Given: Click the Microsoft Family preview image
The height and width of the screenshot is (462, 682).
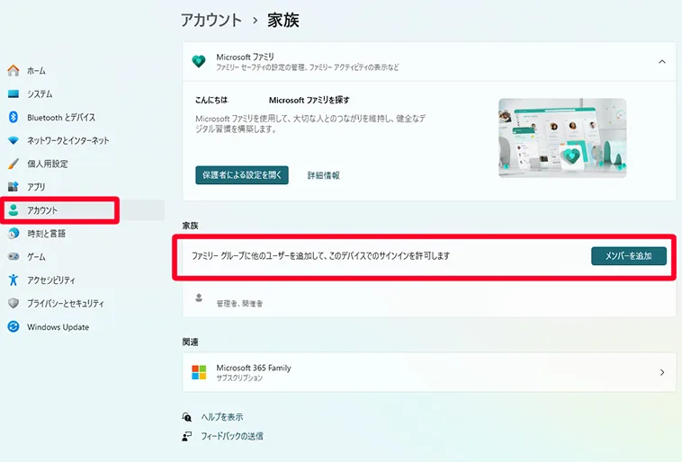Looking at the screenshot, I should pos(562,138).
